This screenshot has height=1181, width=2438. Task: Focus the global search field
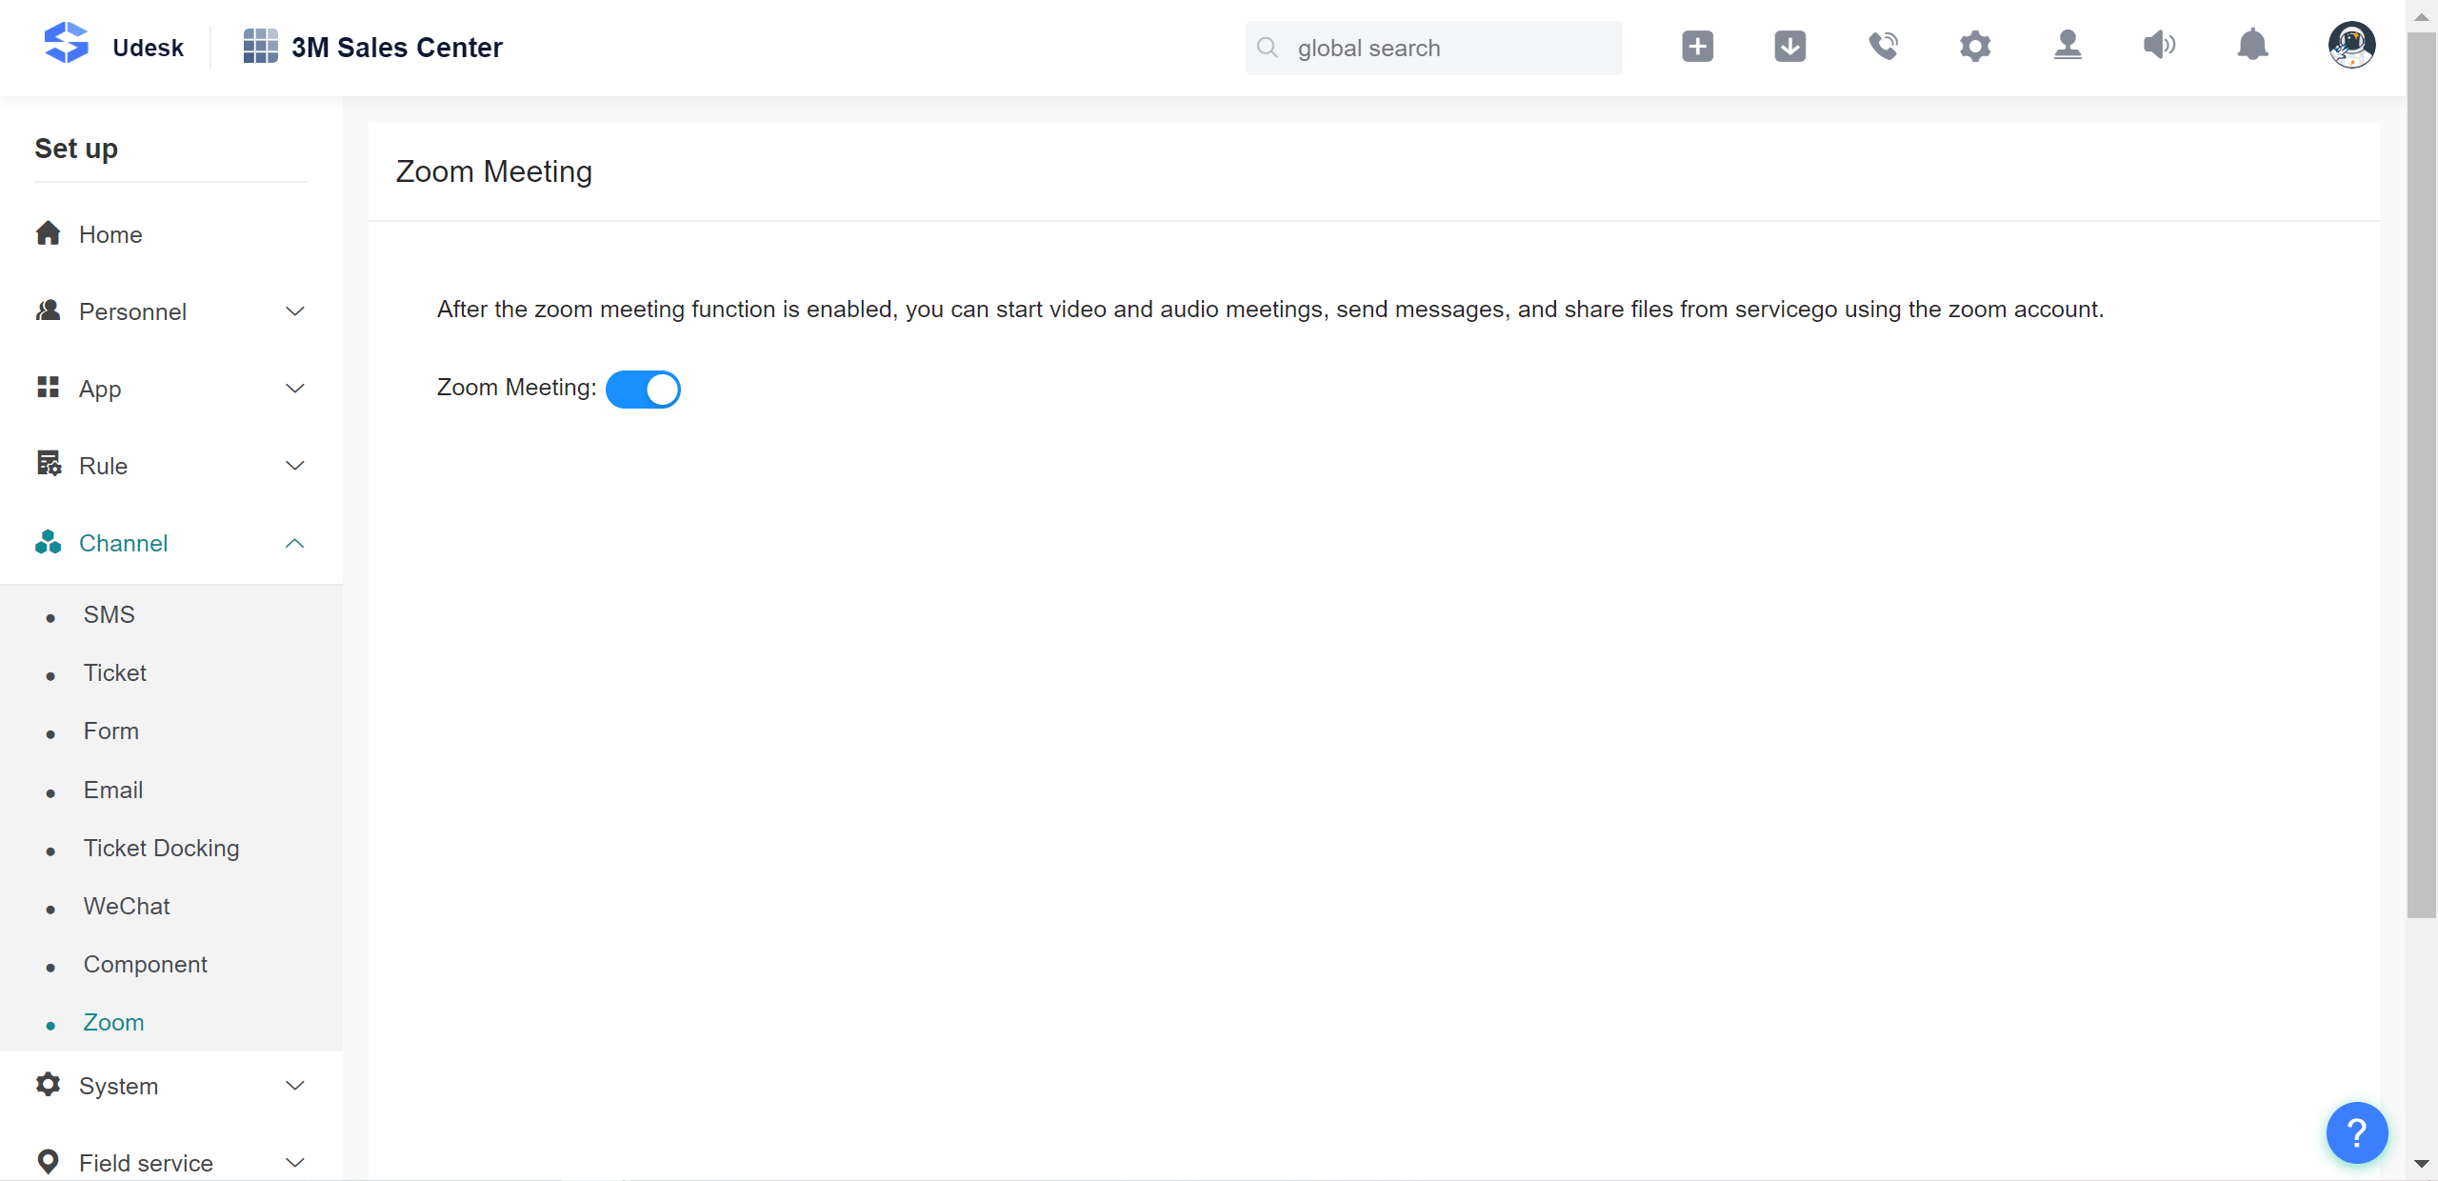pos(1433,48)
